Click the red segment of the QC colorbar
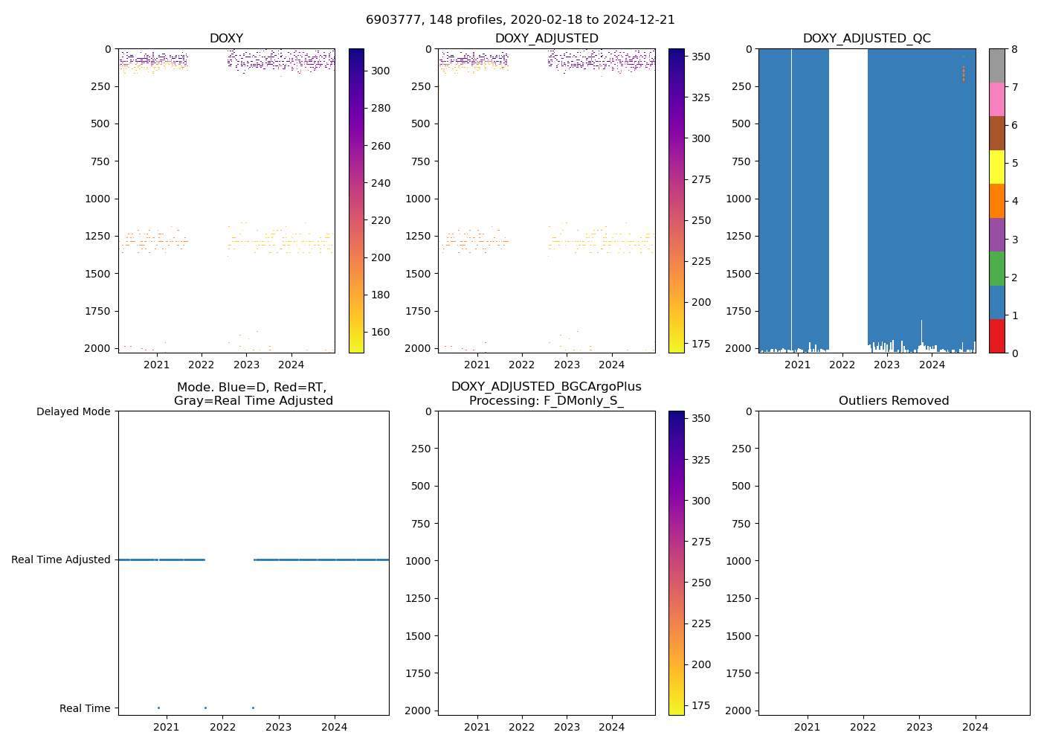The width and height of the screenshot is (1041, 744). tap(996, 336)
